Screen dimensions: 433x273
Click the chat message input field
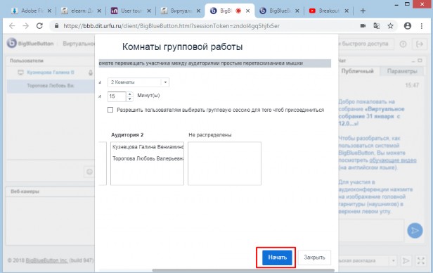point(372,231)
